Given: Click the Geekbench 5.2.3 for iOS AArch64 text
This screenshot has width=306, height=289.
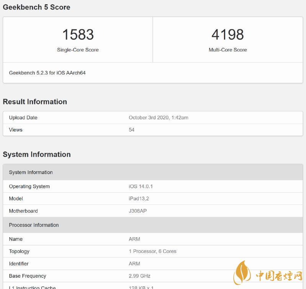Looking at the screenshot, I should [47, 73].
